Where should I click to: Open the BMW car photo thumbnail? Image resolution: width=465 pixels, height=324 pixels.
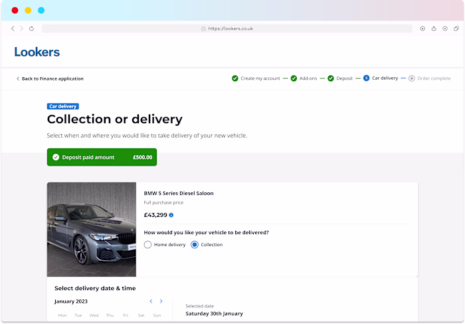(92, 230)
